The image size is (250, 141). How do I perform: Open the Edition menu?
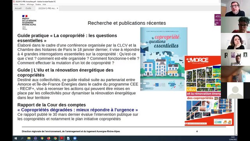22,4
